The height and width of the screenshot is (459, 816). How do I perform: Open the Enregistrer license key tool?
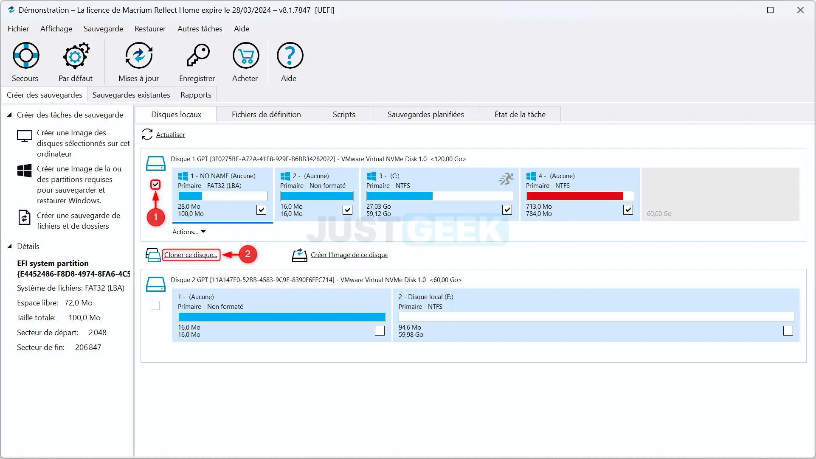197,62
